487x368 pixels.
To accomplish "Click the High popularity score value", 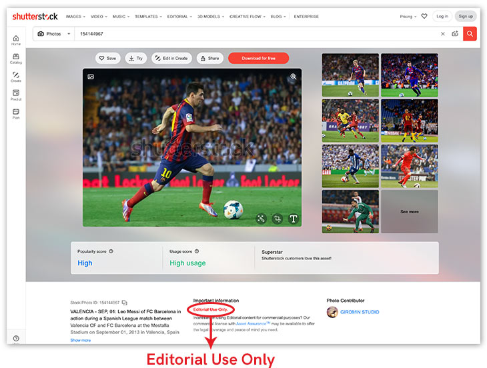I will 85,263.
